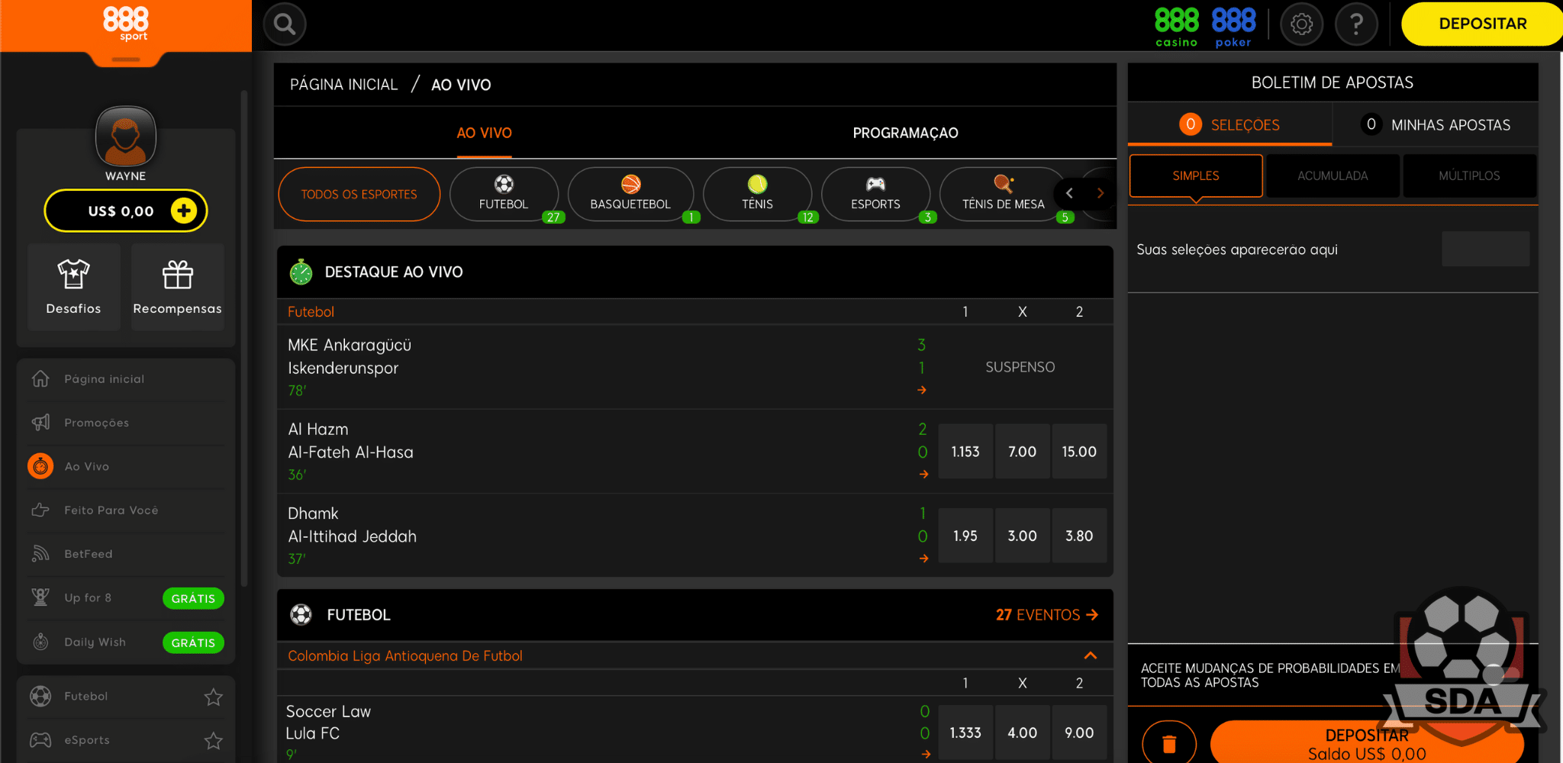The width and height of the screenshot is (1563, 763).
Task: Click the Destaque Ao Vivo stopwatch icon
Action: pos(301,272)
